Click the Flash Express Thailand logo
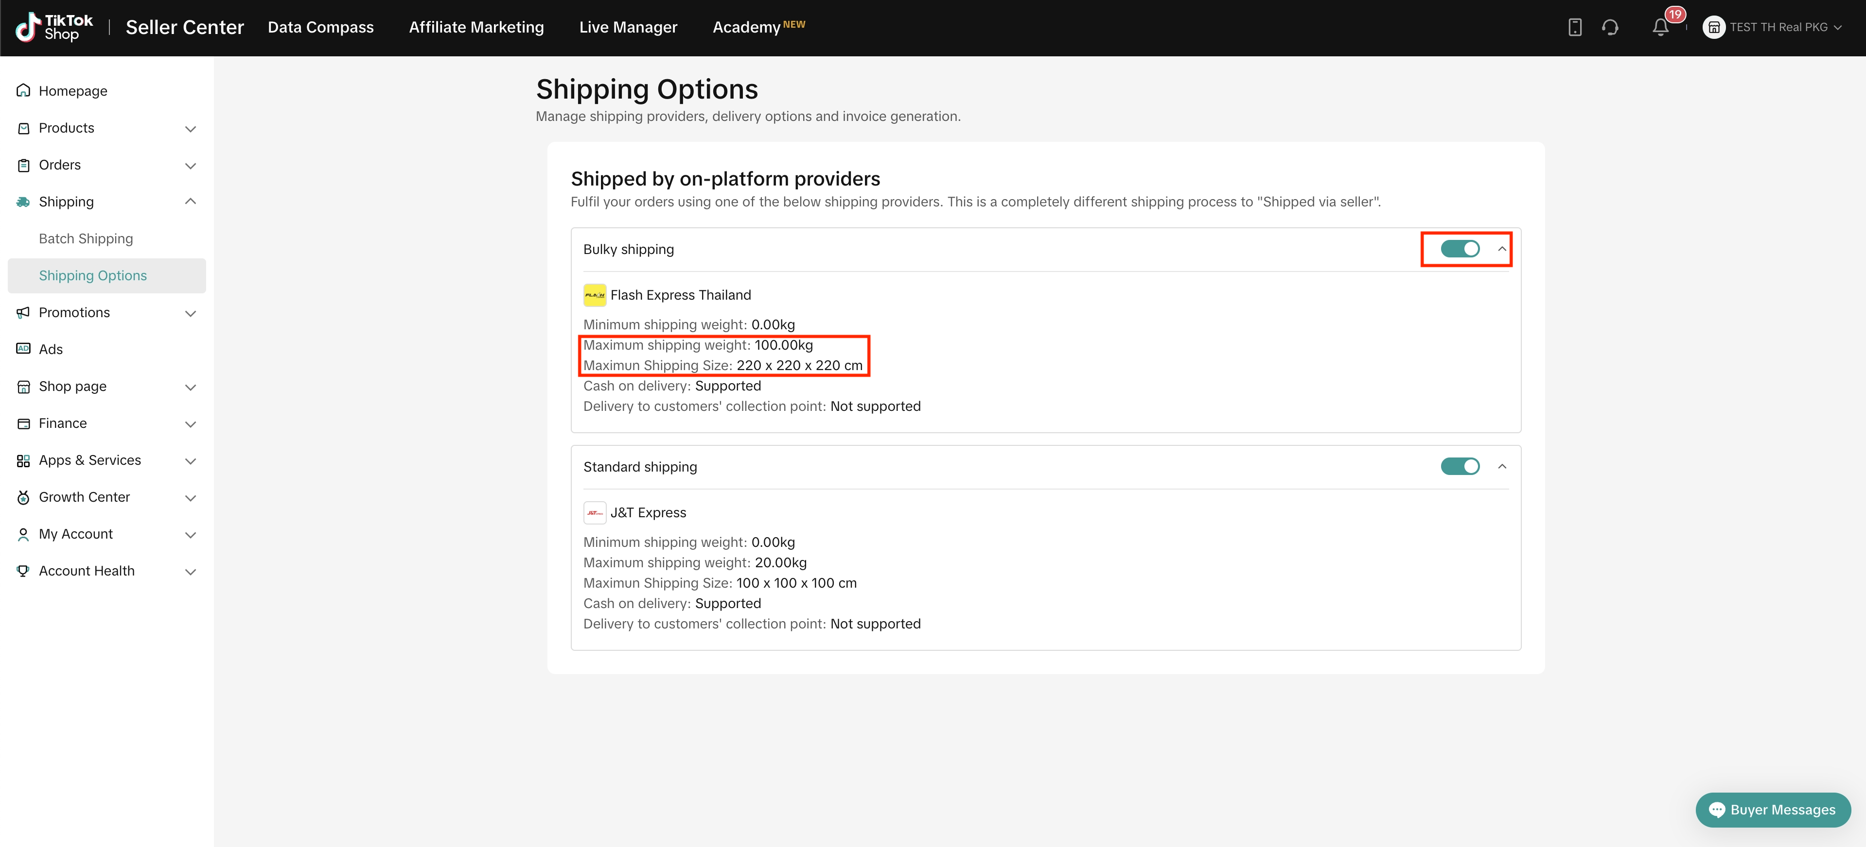Screen dimensions: 1866x847 coord(594,295)
